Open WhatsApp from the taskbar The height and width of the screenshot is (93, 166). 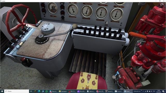47,91
